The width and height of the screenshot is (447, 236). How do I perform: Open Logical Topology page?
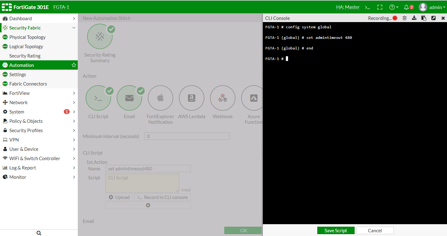pos(39,46)
